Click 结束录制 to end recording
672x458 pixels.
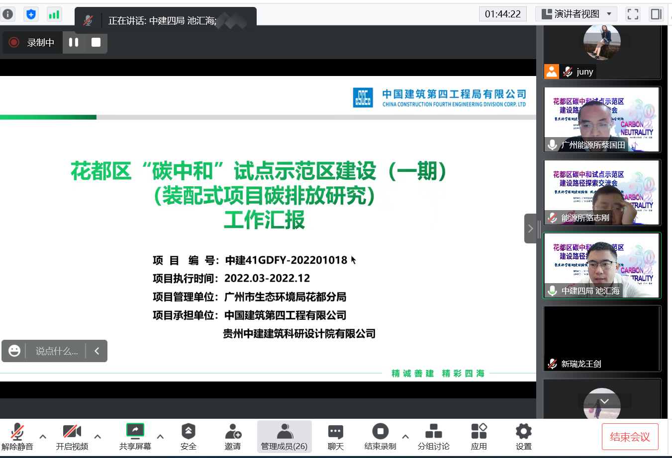381,437
